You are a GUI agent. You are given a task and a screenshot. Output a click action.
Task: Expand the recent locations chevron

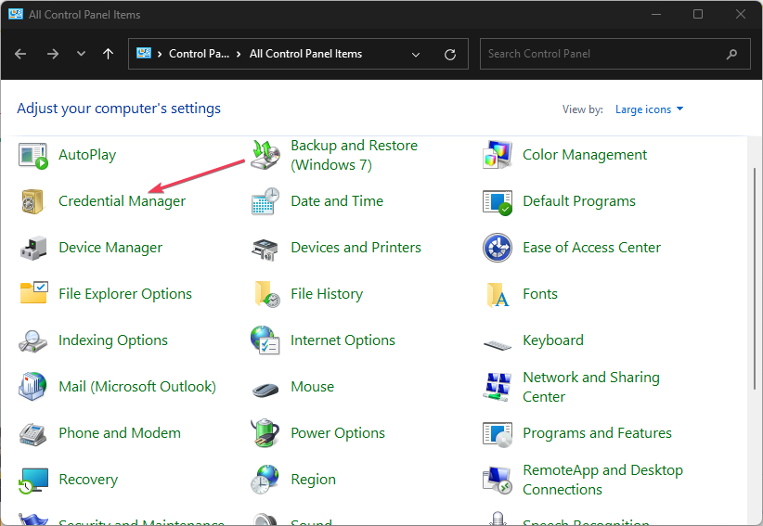coord(81,54)
